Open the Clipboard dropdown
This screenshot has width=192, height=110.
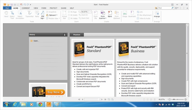pos(52,15)
